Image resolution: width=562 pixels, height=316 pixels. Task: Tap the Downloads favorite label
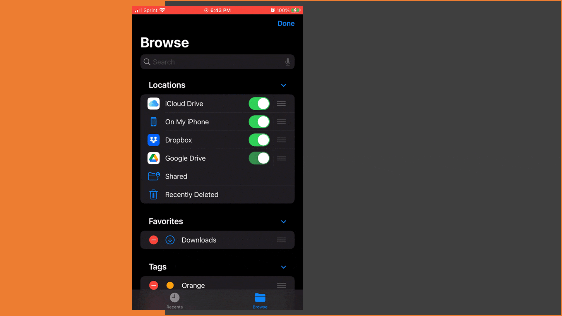[199, 240]
